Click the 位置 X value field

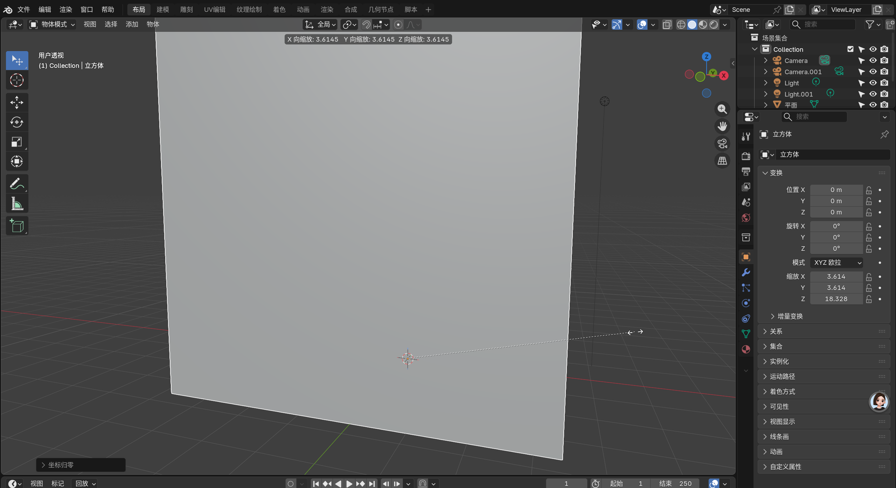(836, 190)
